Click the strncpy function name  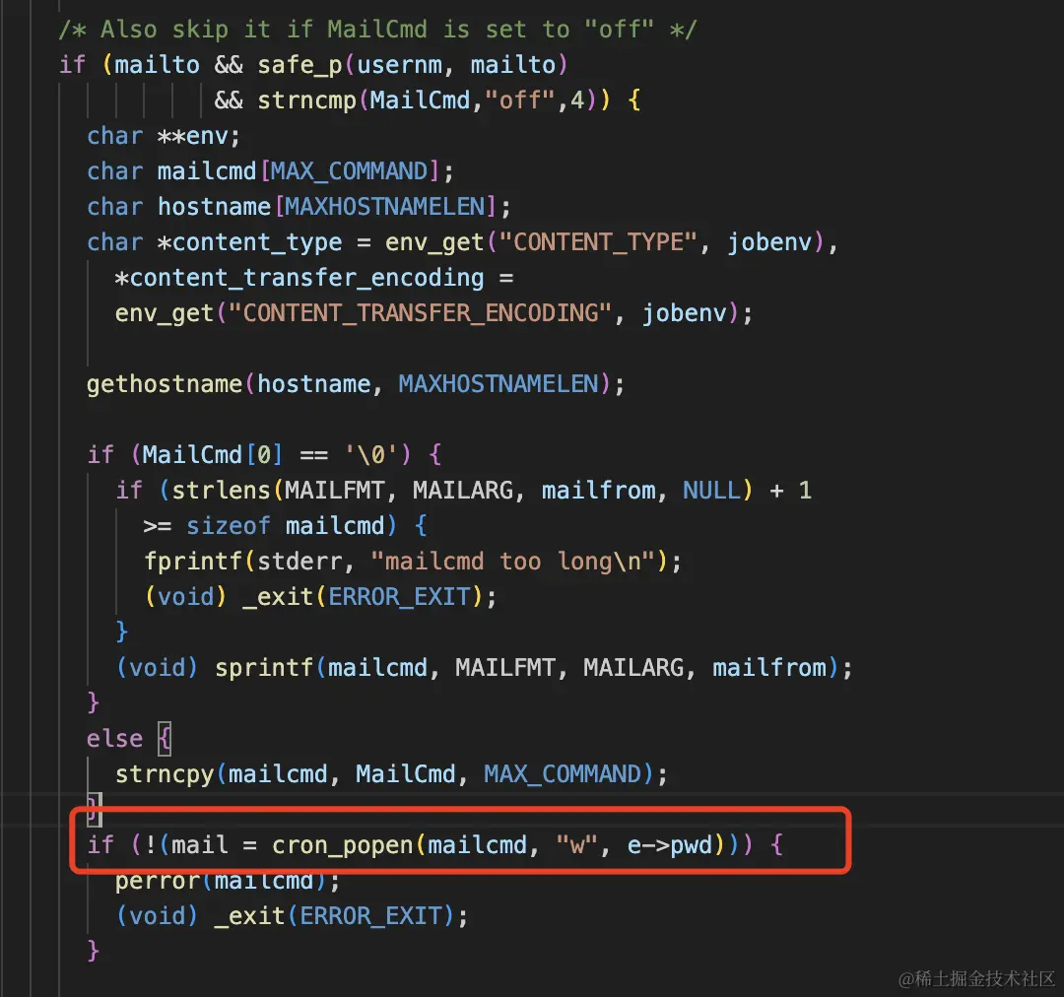tap(165, 773)
